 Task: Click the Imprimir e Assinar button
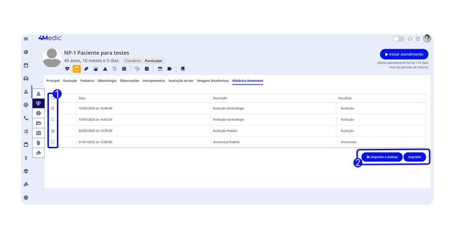coord(382,157)
